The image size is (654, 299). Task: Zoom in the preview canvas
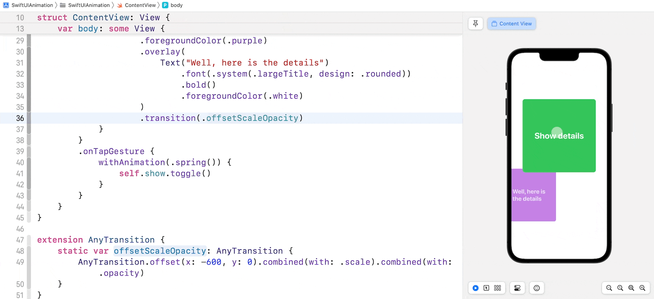click(x=642, y=288)
